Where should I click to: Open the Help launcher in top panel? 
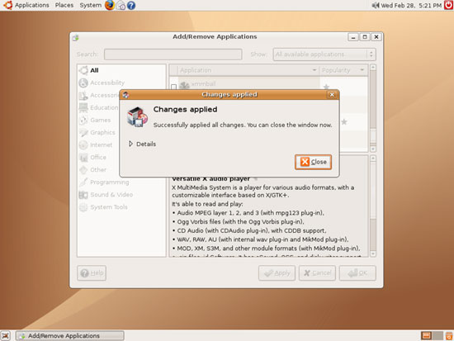(131, 6)
